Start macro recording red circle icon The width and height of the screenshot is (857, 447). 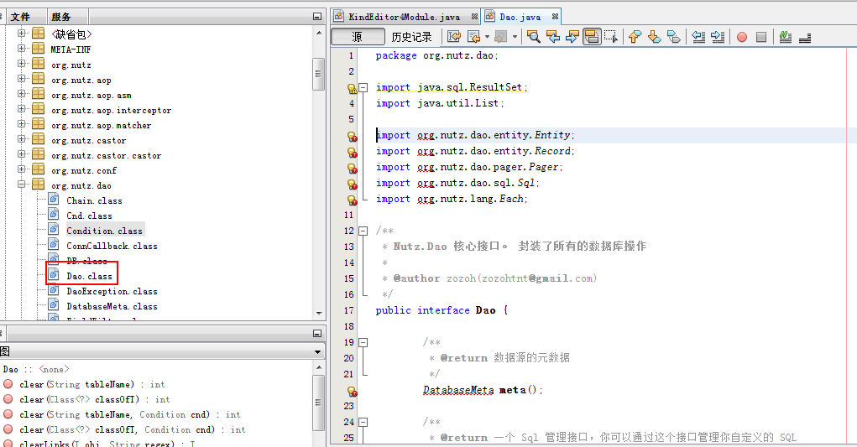pyautogui.click(x=742, y=37)
